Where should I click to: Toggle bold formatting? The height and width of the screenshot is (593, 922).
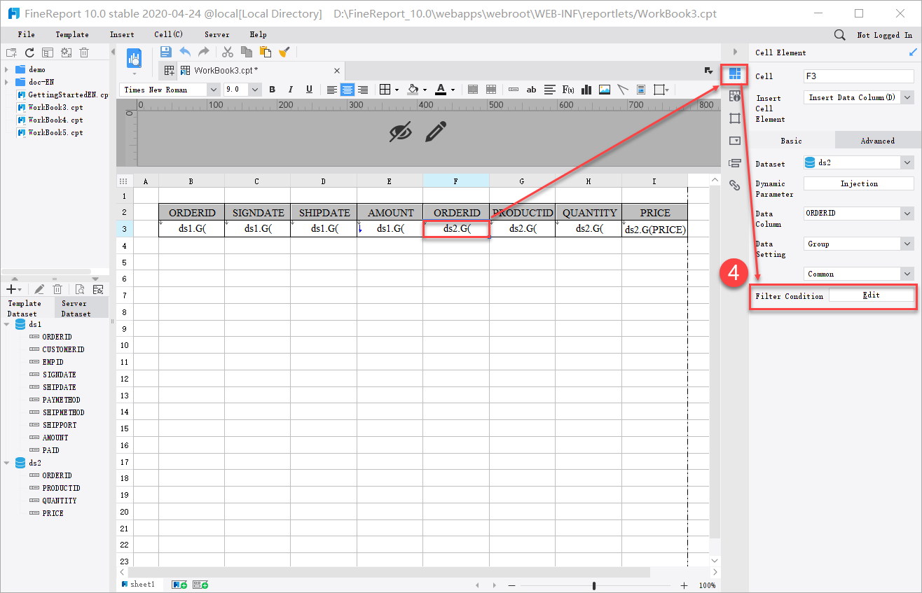pos(272,89)
